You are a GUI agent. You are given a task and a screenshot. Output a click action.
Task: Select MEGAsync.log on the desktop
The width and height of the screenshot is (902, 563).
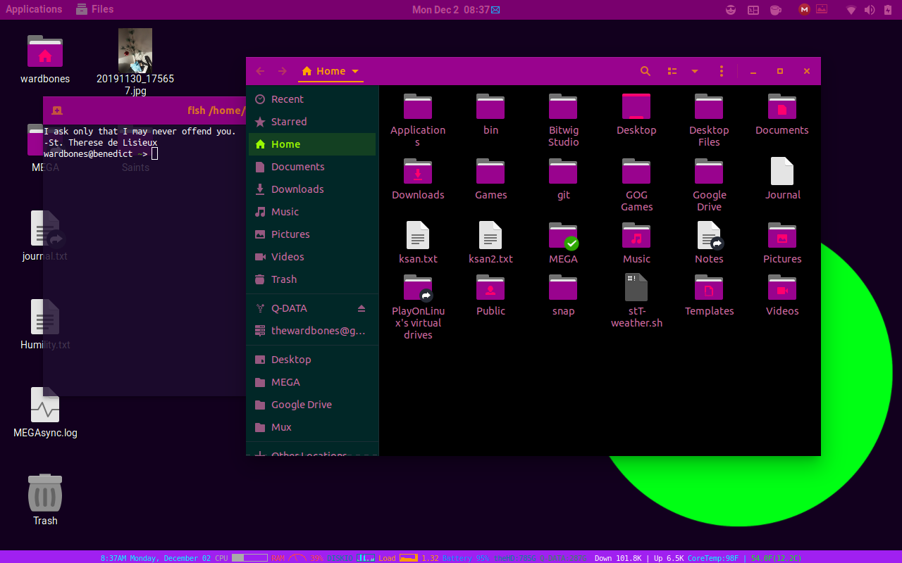coord(45,412)
